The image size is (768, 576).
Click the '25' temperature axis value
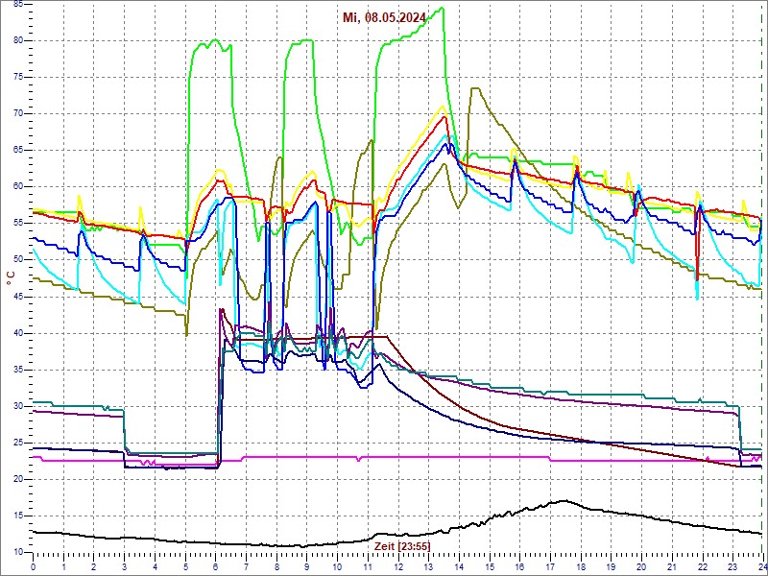(x=18, y=443)
